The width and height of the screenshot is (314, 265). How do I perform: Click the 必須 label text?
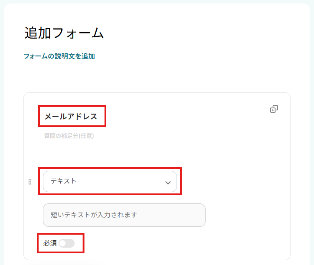(x=50, y=243)
